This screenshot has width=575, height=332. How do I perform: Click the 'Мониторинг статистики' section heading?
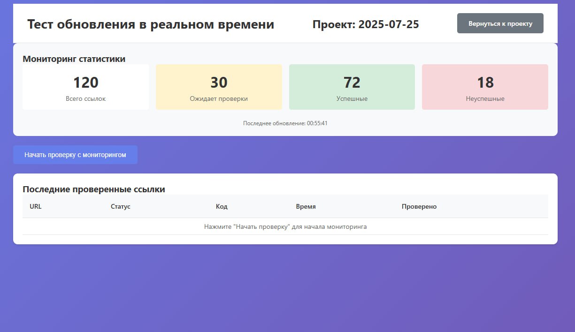pos(74,59)
